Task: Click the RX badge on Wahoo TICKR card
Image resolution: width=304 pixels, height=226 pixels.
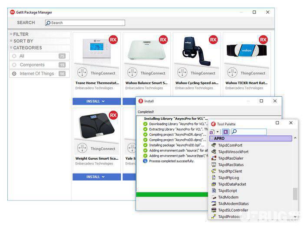Action: click(x=263, y=40)
